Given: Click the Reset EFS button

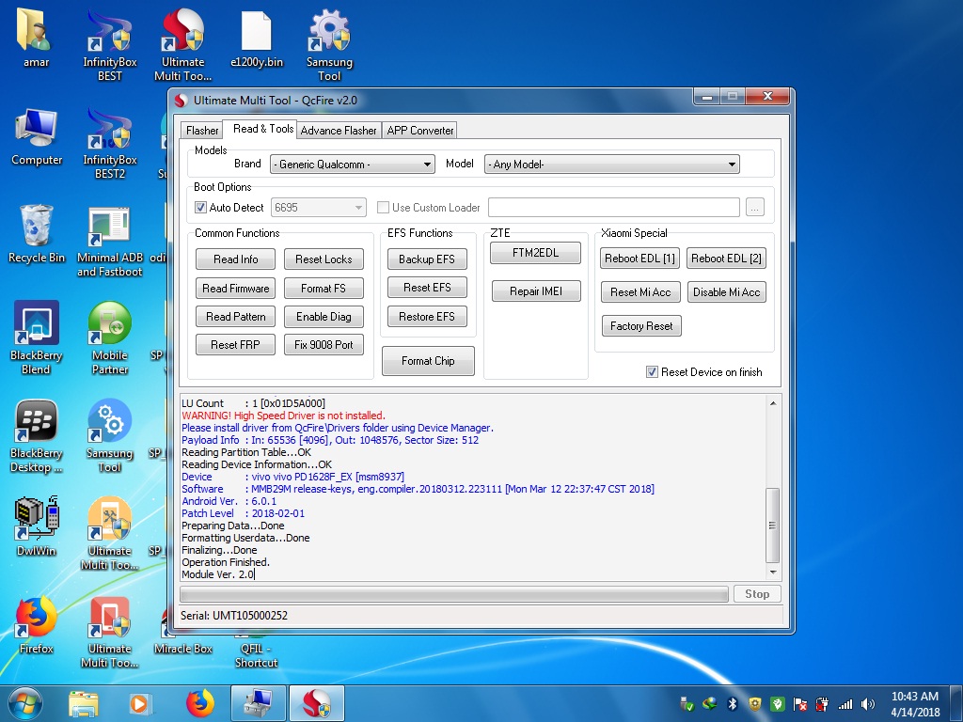Looking at the screenshot, I should click(x=427, y=288).
